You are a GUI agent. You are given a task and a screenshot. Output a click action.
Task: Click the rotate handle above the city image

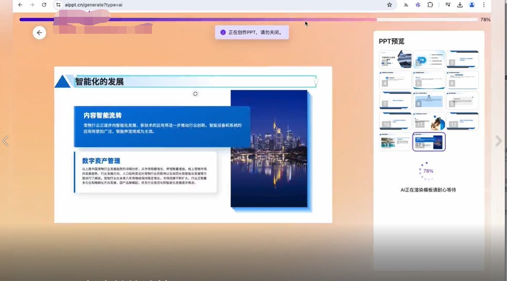tap(195, 94)
